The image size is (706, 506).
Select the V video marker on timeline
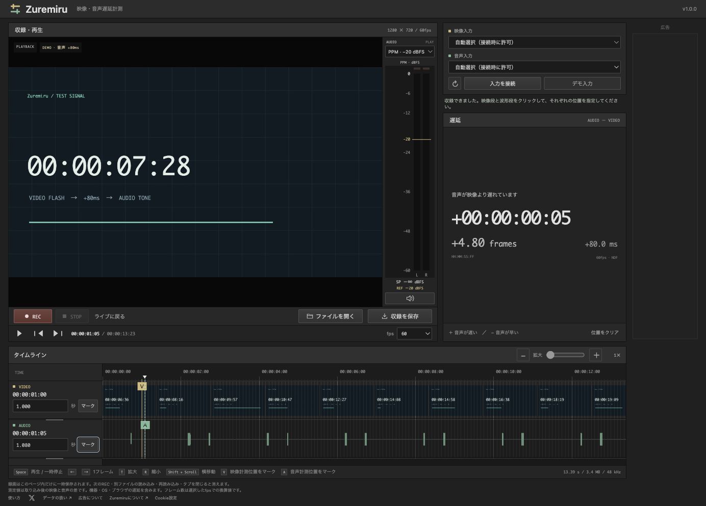click(x=142, y=386)
